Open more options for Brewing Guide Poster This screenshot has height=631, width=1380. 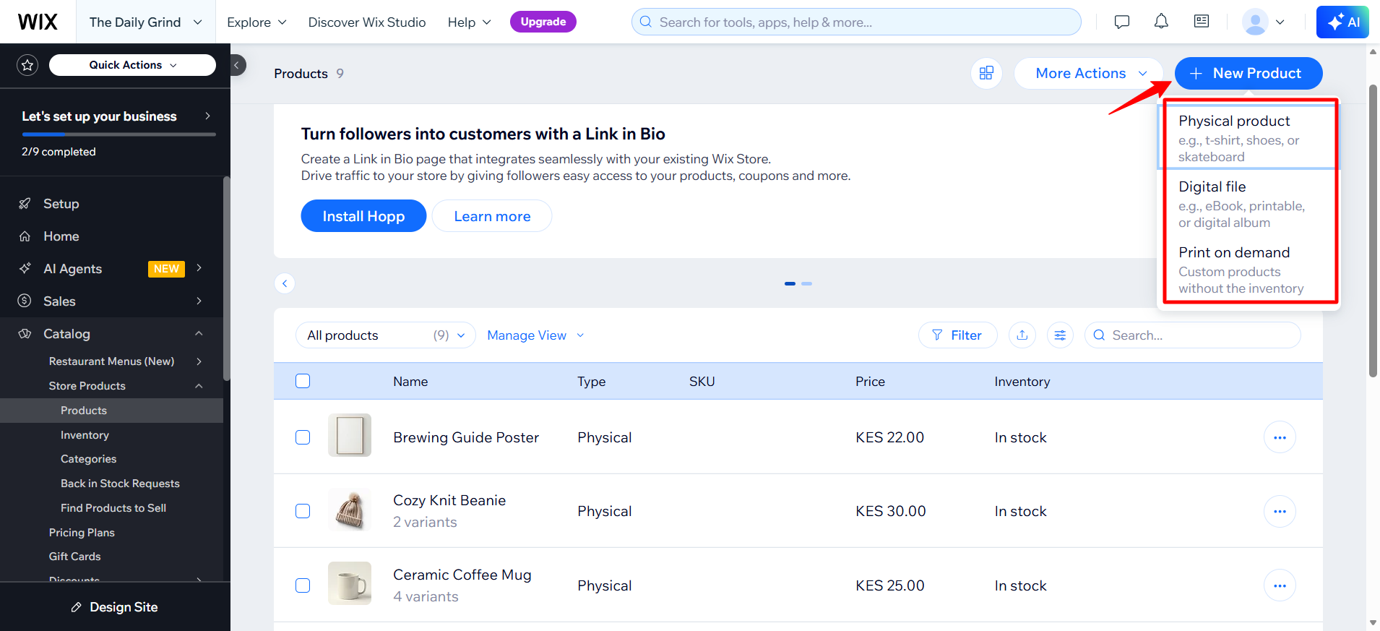click(1280, 437)
